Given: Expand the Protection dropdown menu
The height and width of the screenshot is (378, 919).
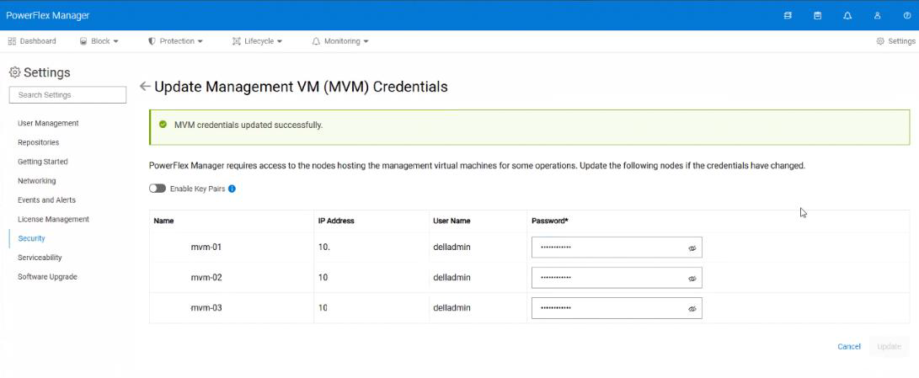Looking at the screenshot, I should click(175, 41).
